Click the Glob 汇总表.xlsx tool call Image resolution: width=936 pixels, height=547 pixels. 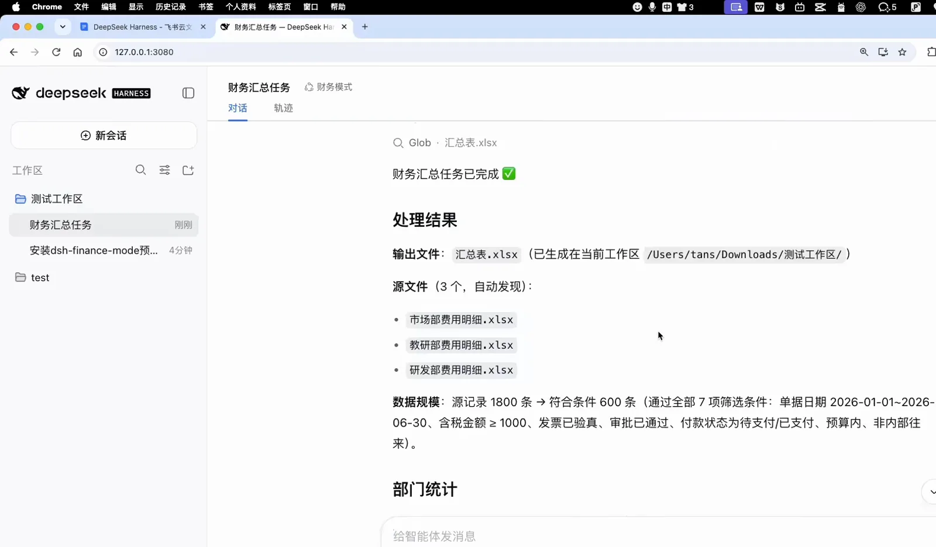(445, 143)
